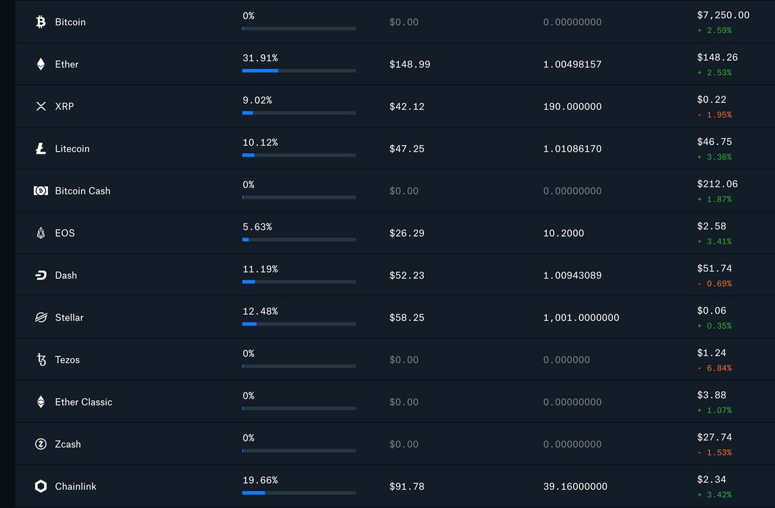Click the $52.23 Dash balance
This screenshot has width=775, height=508.
[407, 275]
